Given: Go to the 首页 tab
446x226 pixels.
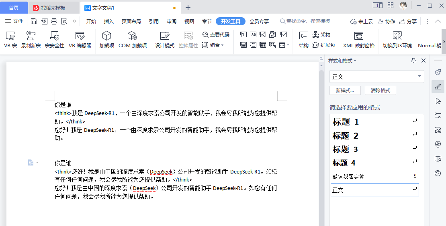Looking at the screenshot, I should coord(14,8).
